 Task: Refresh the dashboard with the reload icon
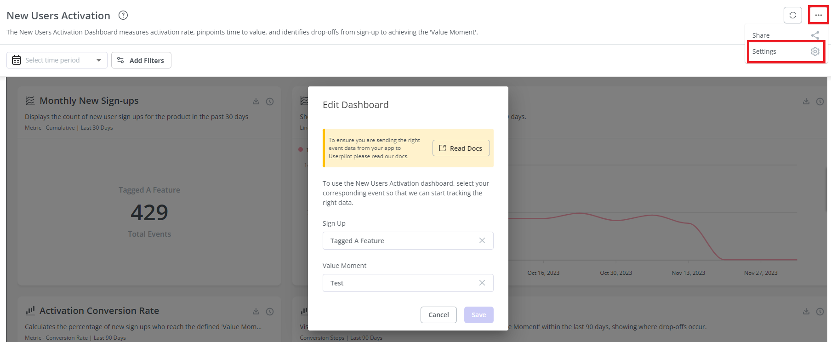pos(793,15)
